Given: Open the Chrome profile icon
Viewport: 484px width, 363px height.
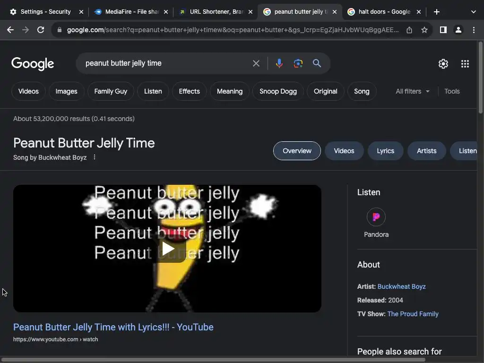Looking at the screenshot, I should tap(458, 30).
